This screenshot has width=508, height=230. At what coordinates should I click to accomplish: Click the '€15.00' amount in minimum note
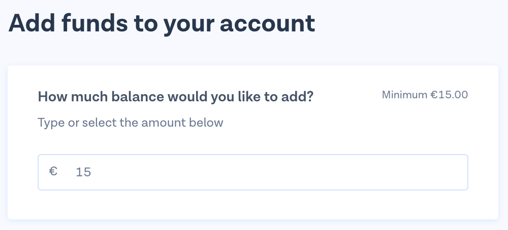pos(449,95)
